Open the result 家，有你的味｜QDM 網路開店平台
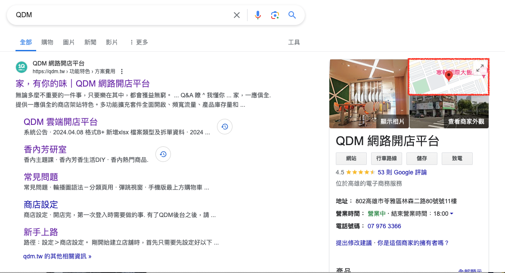505x273 pixels. [83, 84]
